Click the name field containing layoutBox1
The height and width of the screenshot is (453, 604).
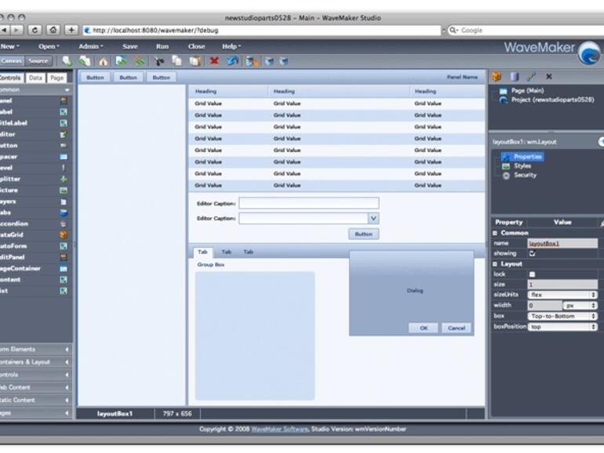(562, 244)
